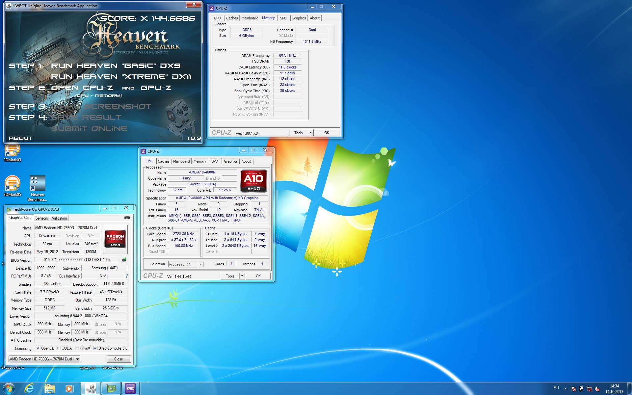Click the Radeon Graphics logo in GPU-Z
The image size is (632, 395).
[x=115, y=239]
